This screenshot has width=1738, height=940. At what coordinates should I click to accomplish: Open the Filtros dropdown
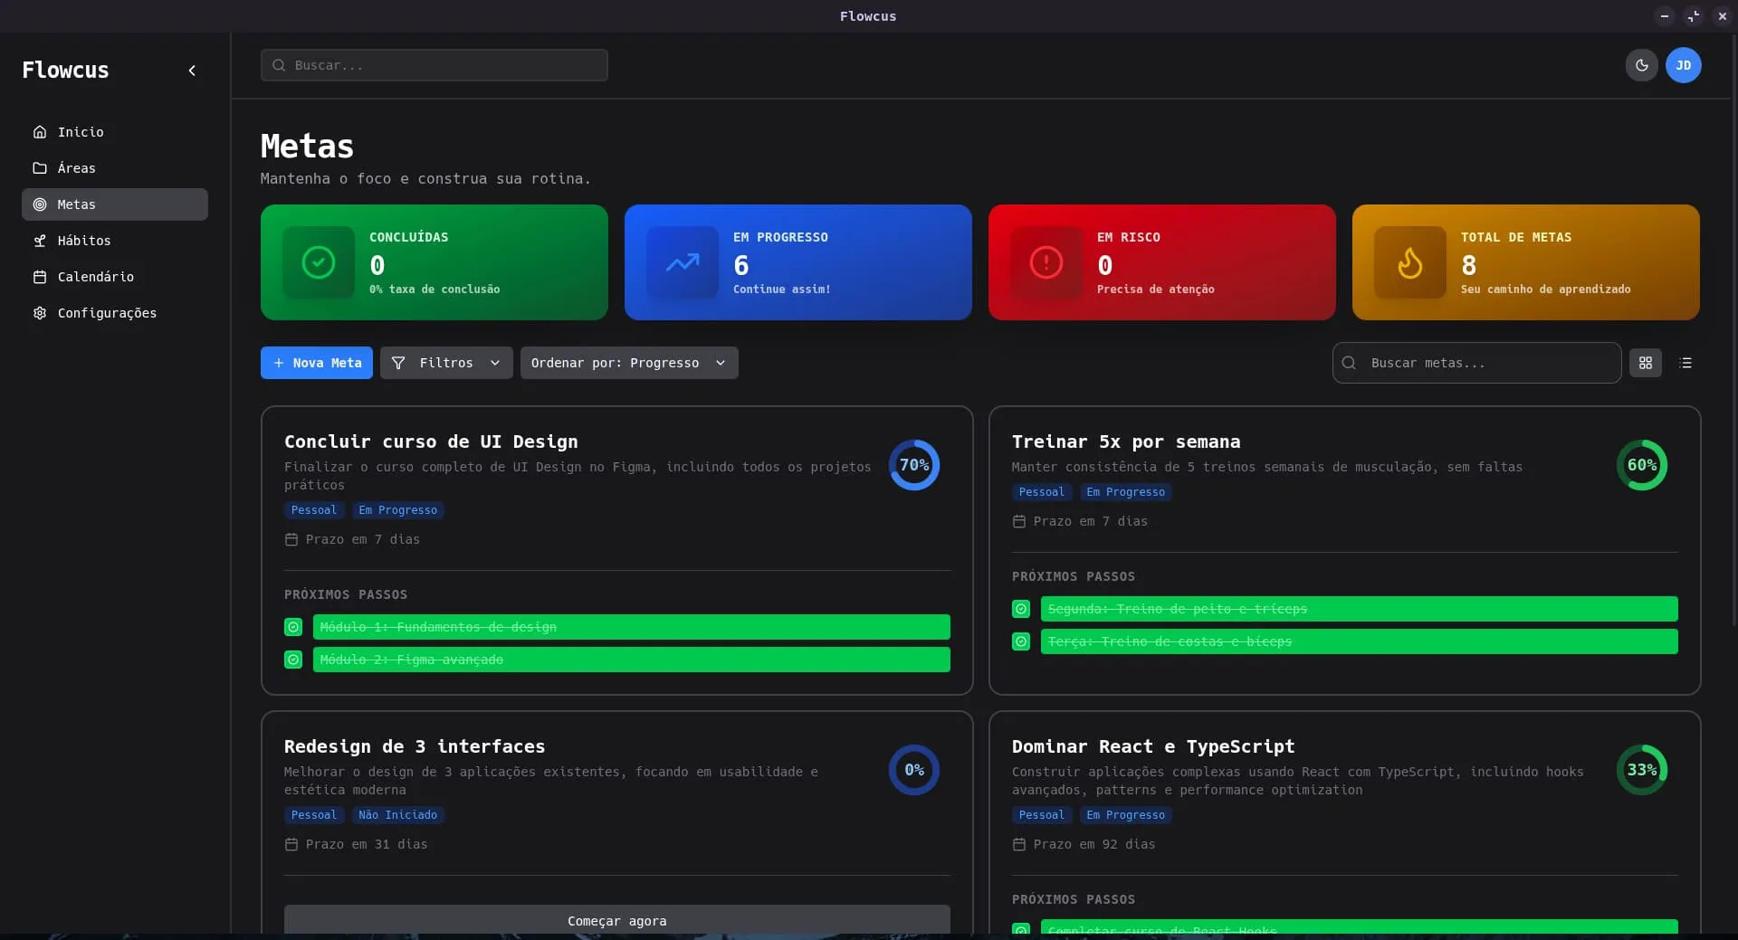click(446, 363)
